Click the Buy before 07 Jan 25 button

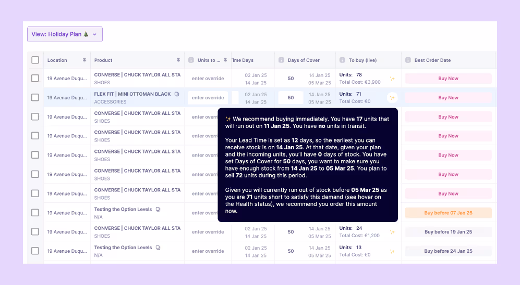pyautogui.click(x=449, y=213)
